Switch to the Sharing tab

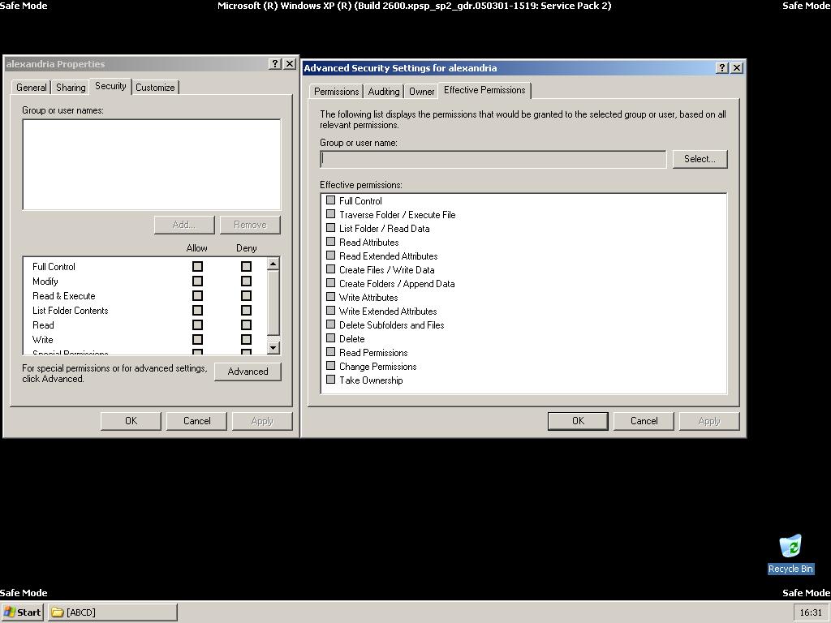tap(71, 88)
